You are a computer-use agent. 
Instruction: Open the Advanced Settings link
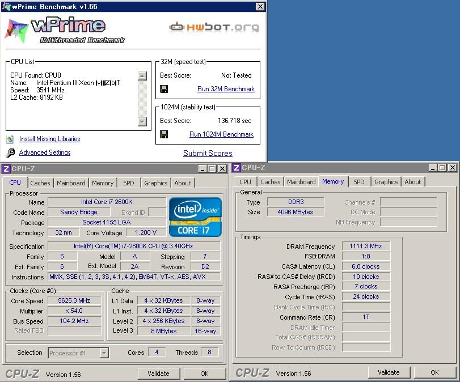coord(45,152)
